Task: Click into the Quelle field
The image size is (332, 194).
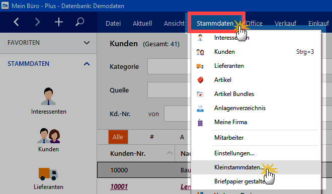Action: pyautogui.click(x=169, y=90)
